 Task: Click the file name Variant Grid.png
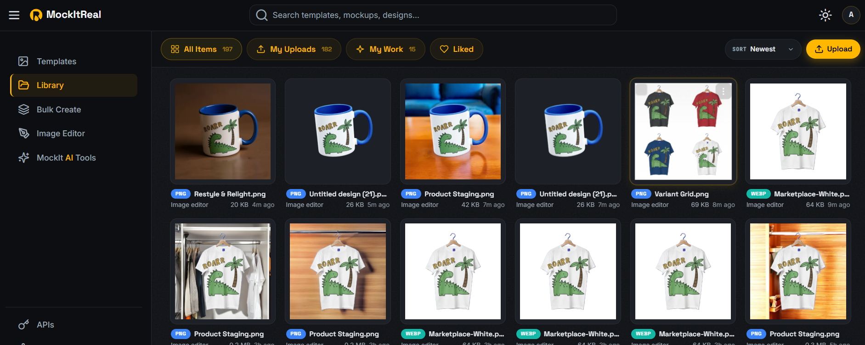click(x=681, y=194)
